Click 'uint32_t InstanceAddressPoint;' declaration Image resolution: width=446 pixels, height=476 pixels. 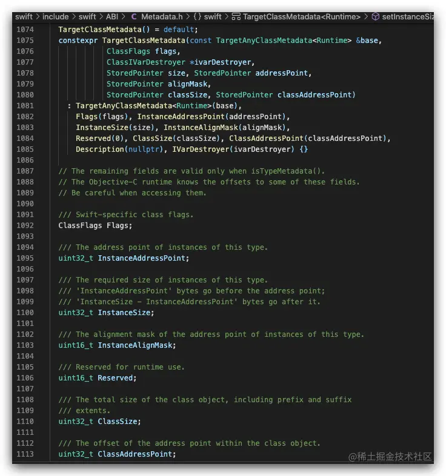click(x=124, y=258)
